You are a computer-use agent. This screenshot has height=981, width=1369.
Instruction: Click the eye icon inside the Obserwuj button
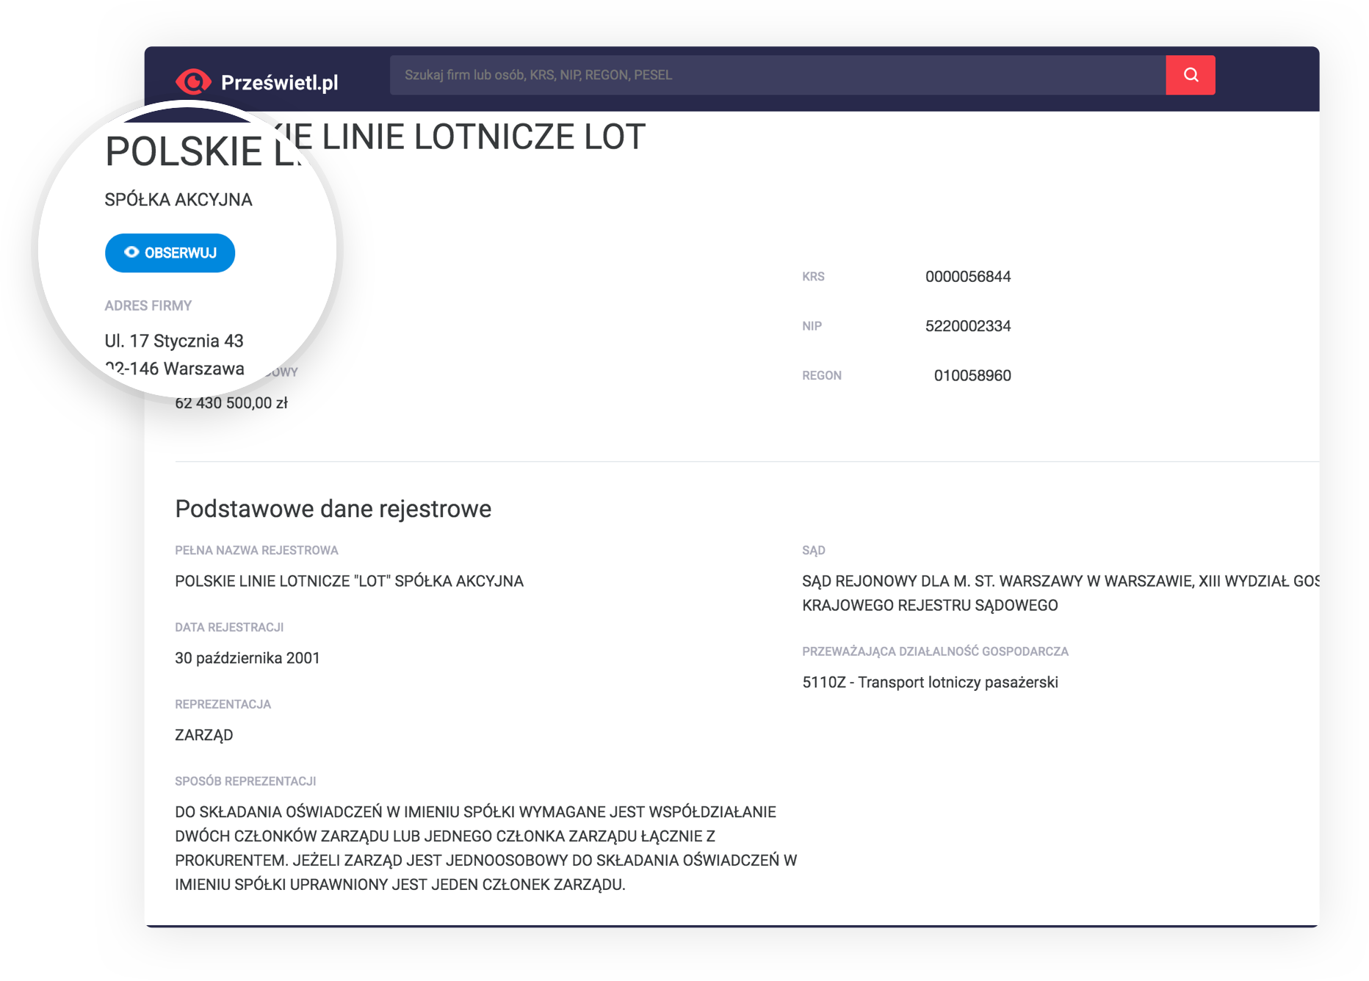pos(131,253)
